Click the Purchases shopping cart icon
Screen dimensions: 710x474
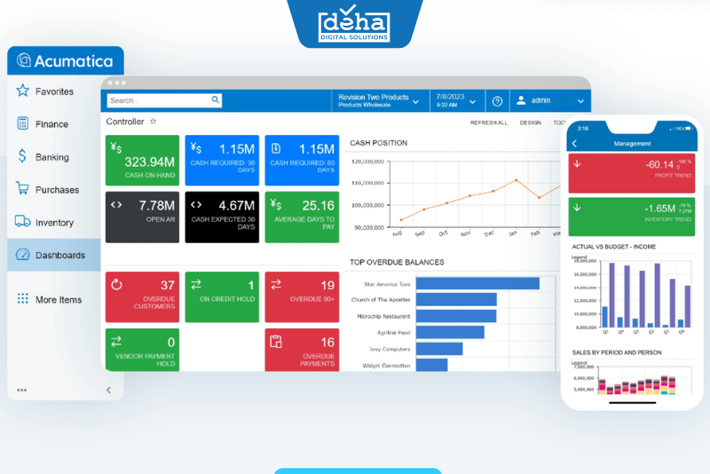22,188
